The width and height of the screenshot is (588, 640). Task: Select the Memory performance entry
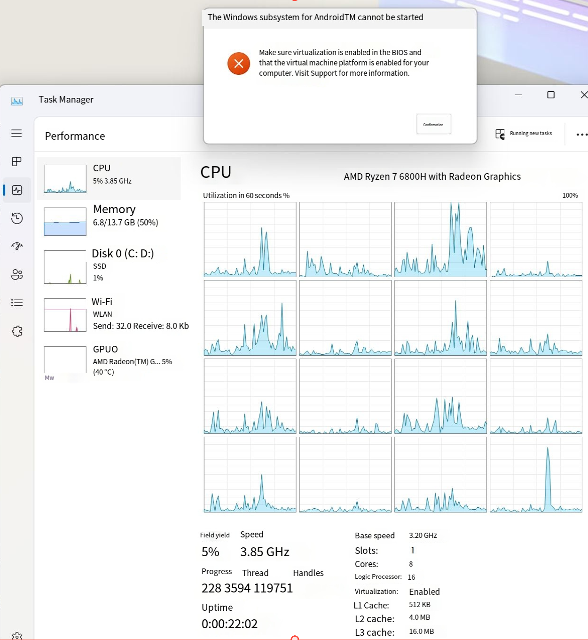click(x=109, y=221)
